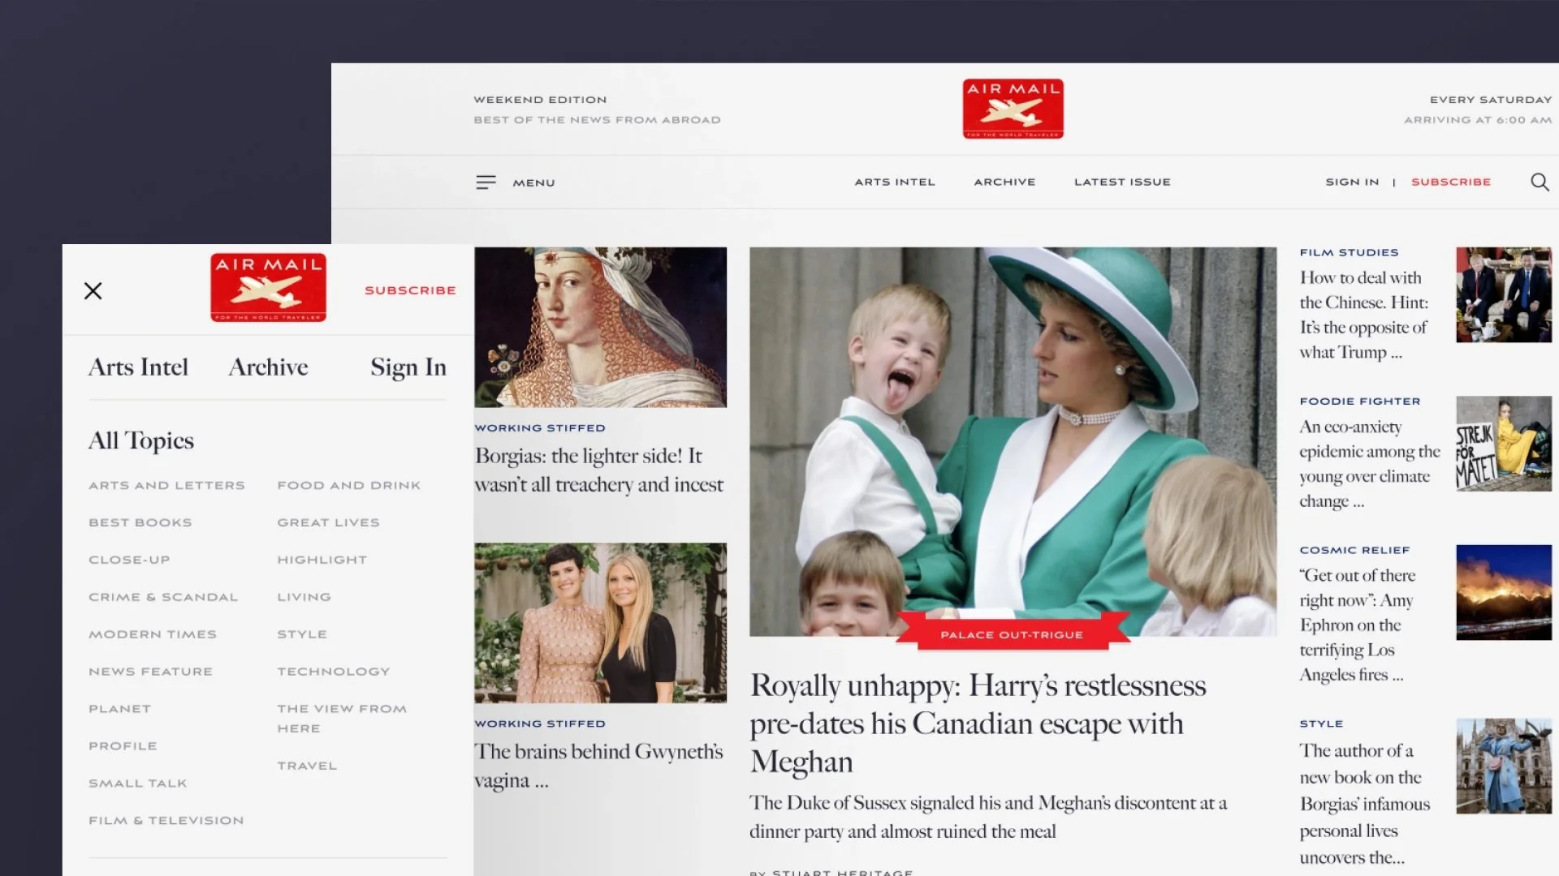Open the ARTS INTEL section
This screenshot has height=876, width=1559.
894,182
